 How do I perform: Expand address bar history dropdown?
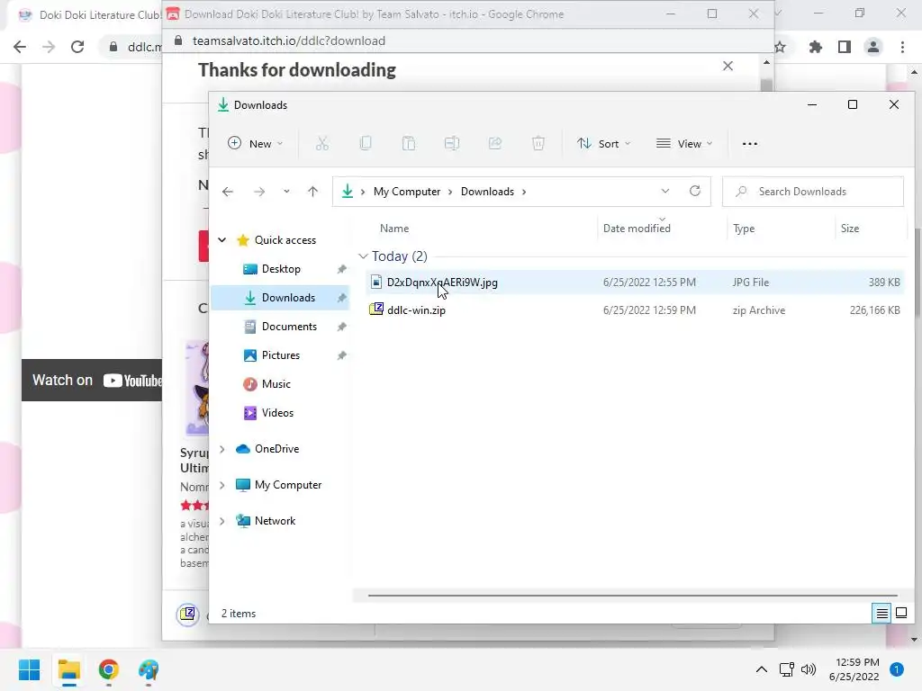(665, 191)
